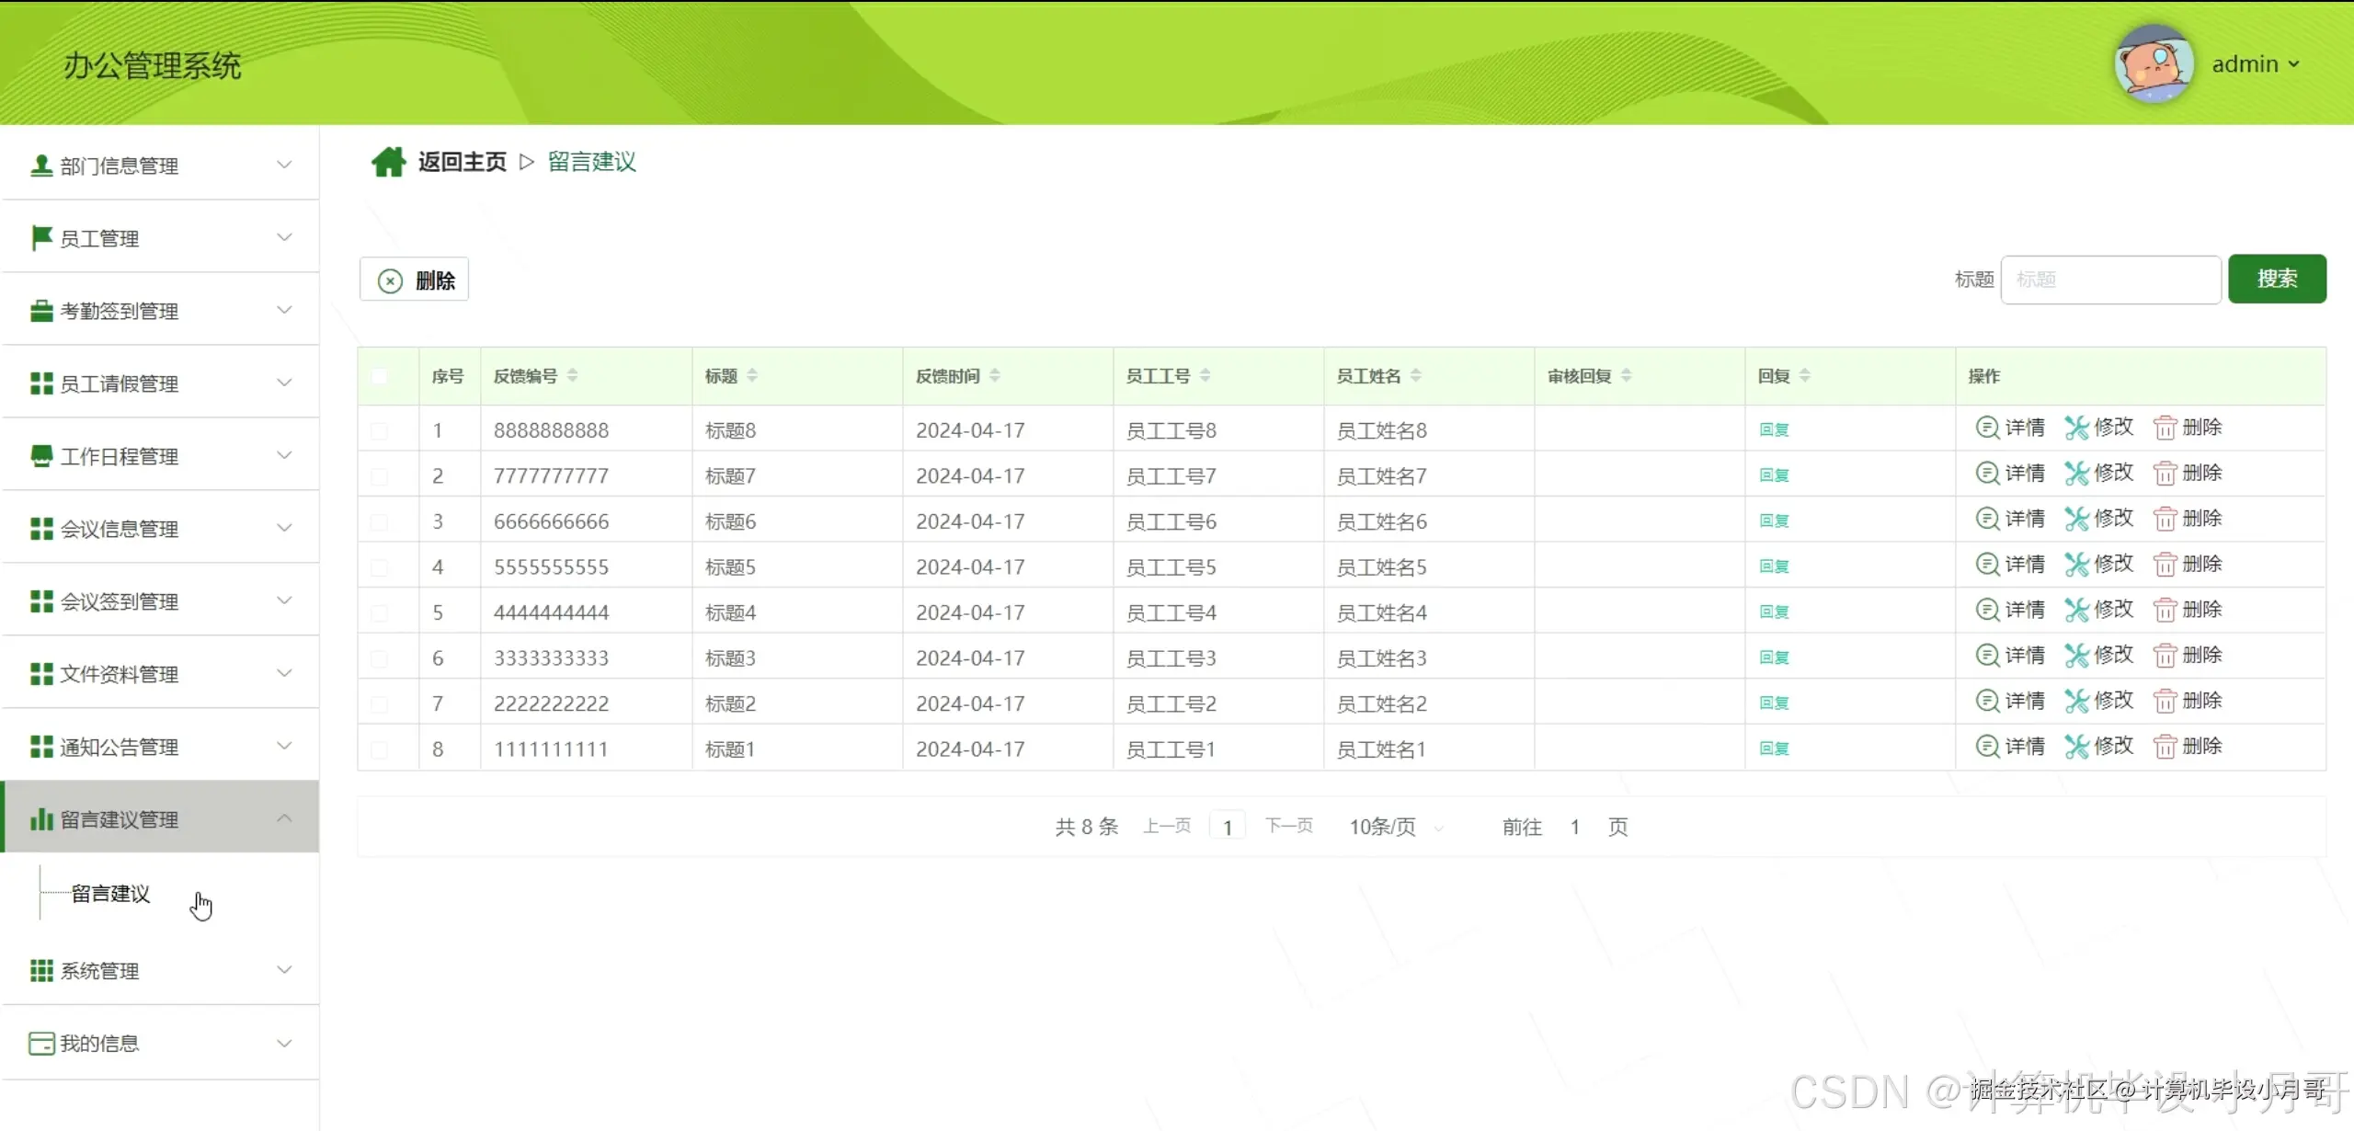Click the details magnifier icon for row 1

click(x=1987, y=428)
